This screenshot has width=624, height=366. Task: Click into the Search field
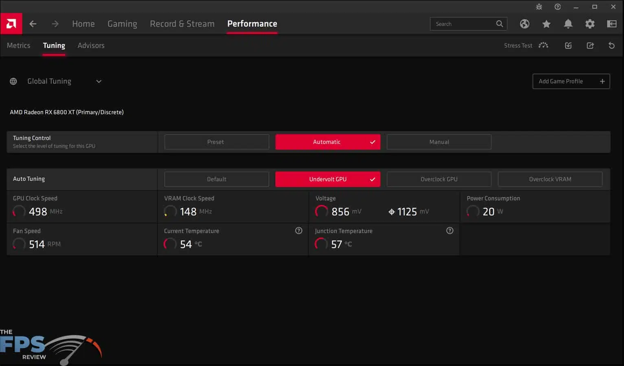click(464, 24)
